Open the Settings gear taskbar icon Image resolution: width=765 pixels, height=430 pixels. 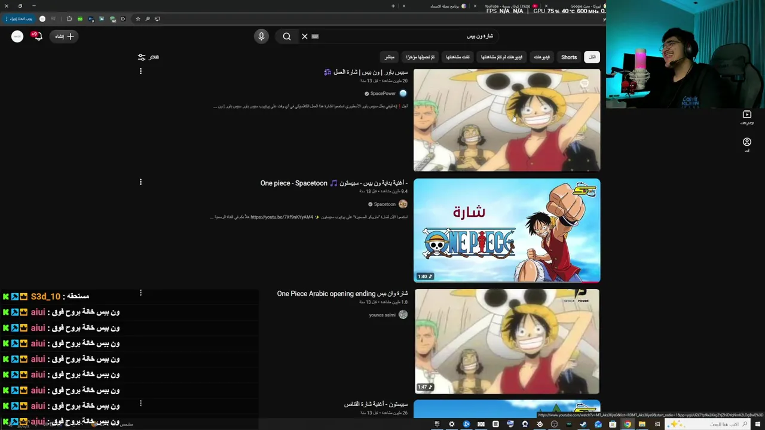[x=452, y=424]
